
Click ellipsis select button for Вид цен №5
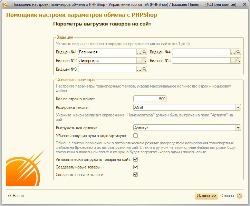(x=233, y=60)
